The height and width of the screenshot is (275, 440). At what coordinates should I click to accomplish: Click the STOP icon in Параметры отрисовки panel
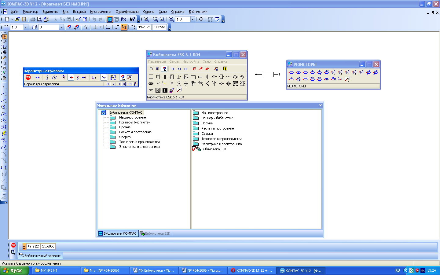click(x=28, y=77)
